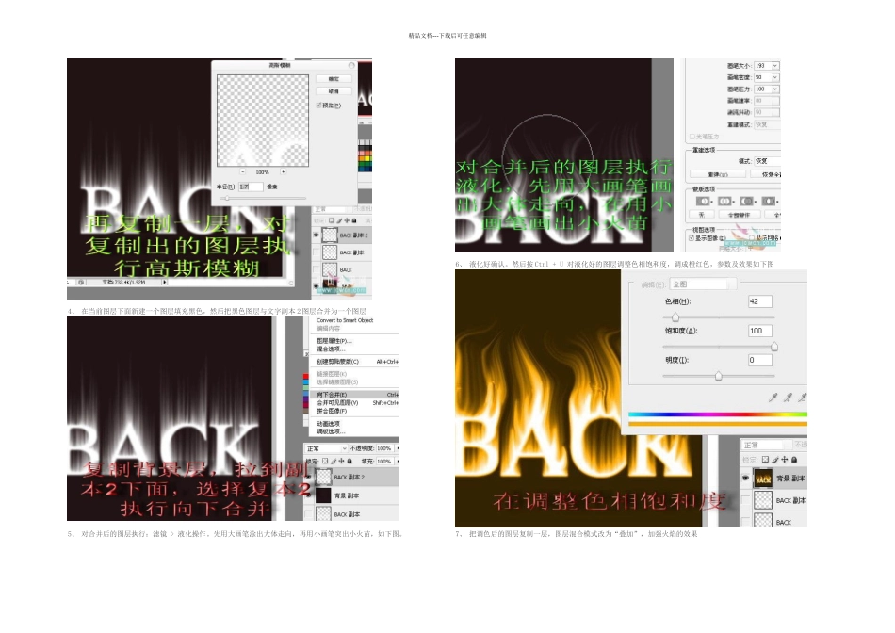Click 全部蒙住 mask all button
This screenshot has height=633, width=895.
pyautogui.click(x=739, y=215)
